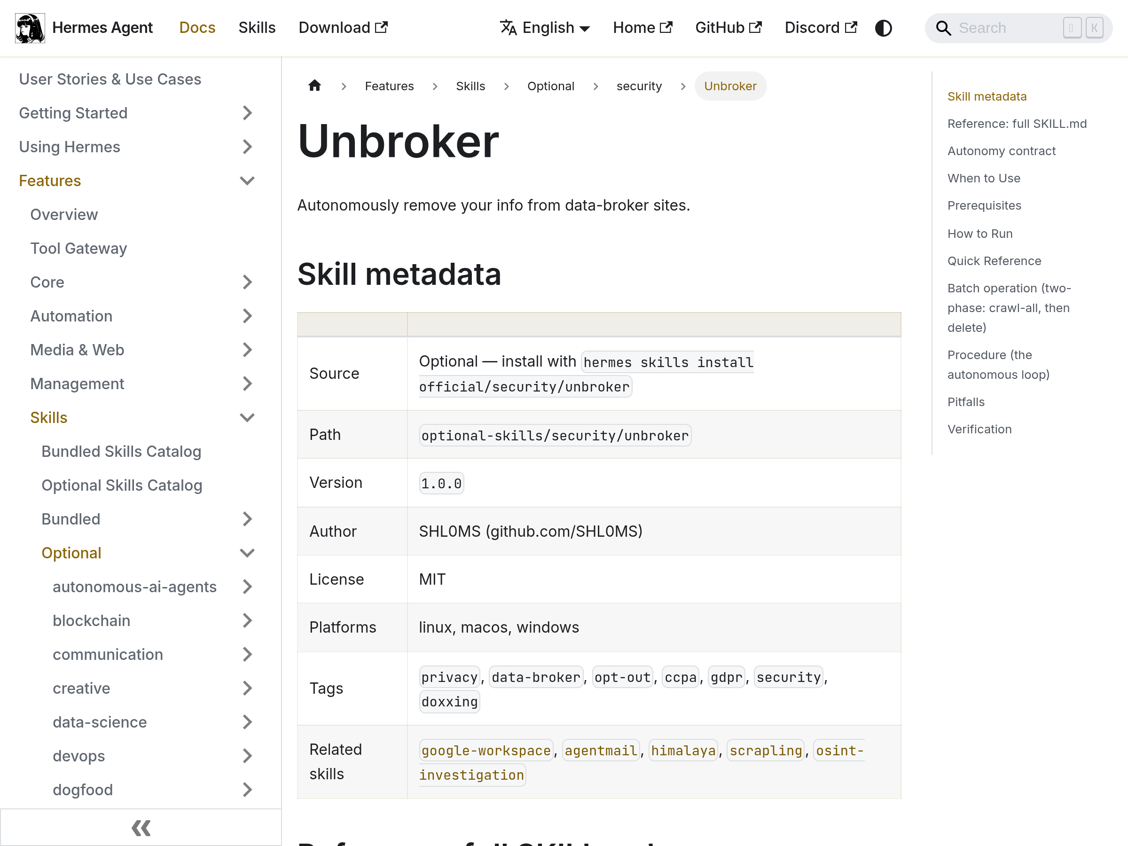Open the Tool Gateway sidebar item
The width and height of the screenshot is (1128, 846).
(78, 248)
